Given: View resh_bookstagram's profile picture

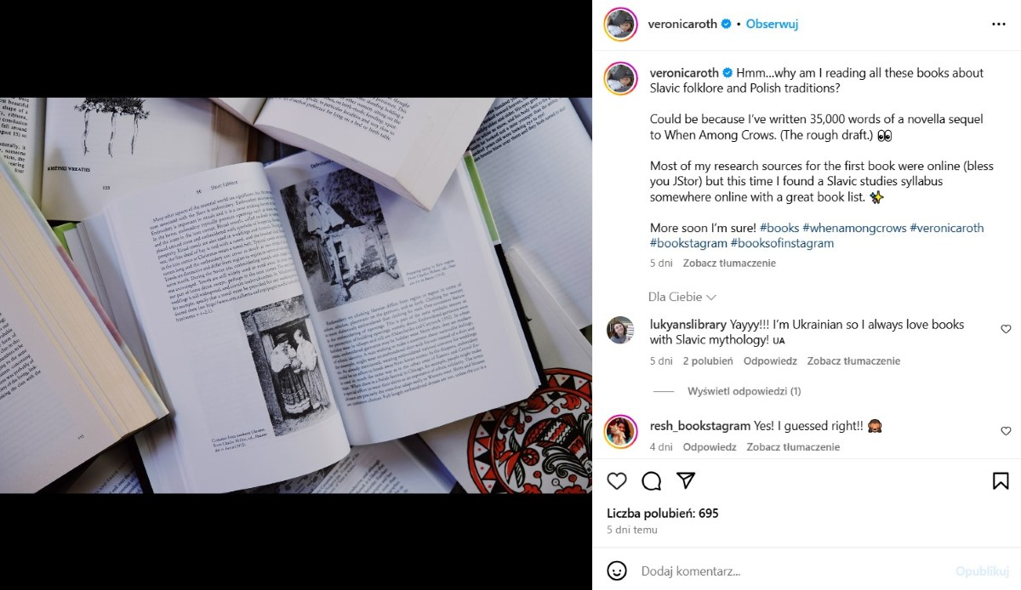Looking at the screenshot, I should click(620, 431).
